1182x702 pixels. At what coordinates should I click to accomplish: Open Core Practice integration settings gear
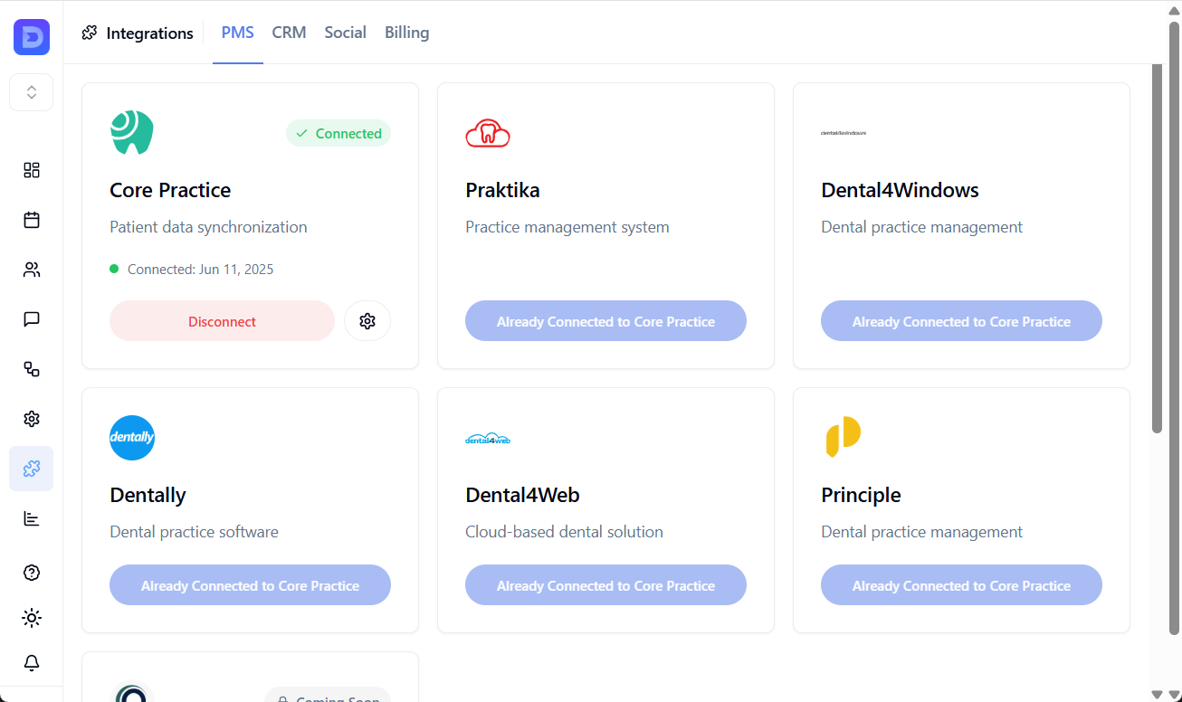367,320
